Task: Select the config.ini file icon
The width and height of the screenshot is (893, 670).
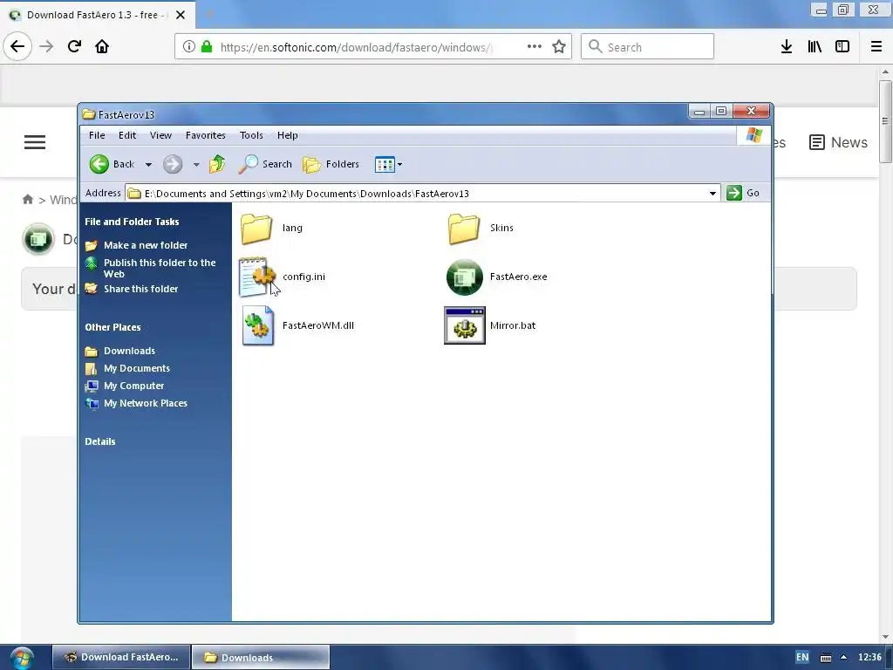Action: pyautogui.click(x=257, y=277)
